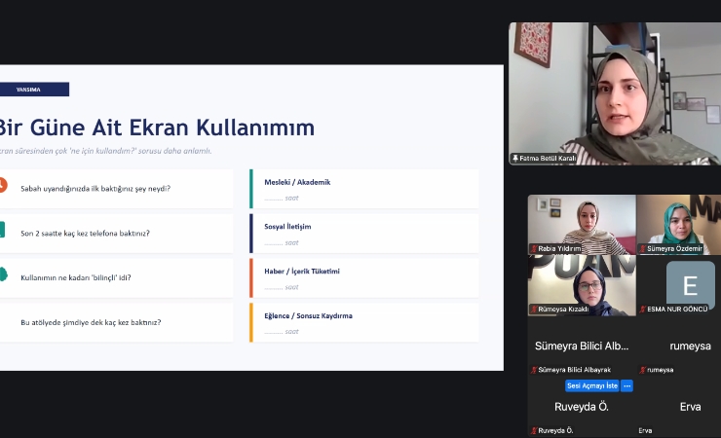The width and height of the screenshot is (721, 438).
Task: Click Rabia Yıldırım's muted microphone icon
Action: pyautogui.click(x=534, y=248)
